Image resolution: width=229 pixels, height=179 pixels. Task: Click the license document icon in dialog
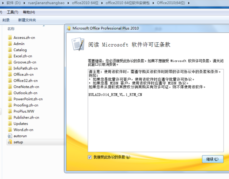pyautogui.click(x=78, y=44)
